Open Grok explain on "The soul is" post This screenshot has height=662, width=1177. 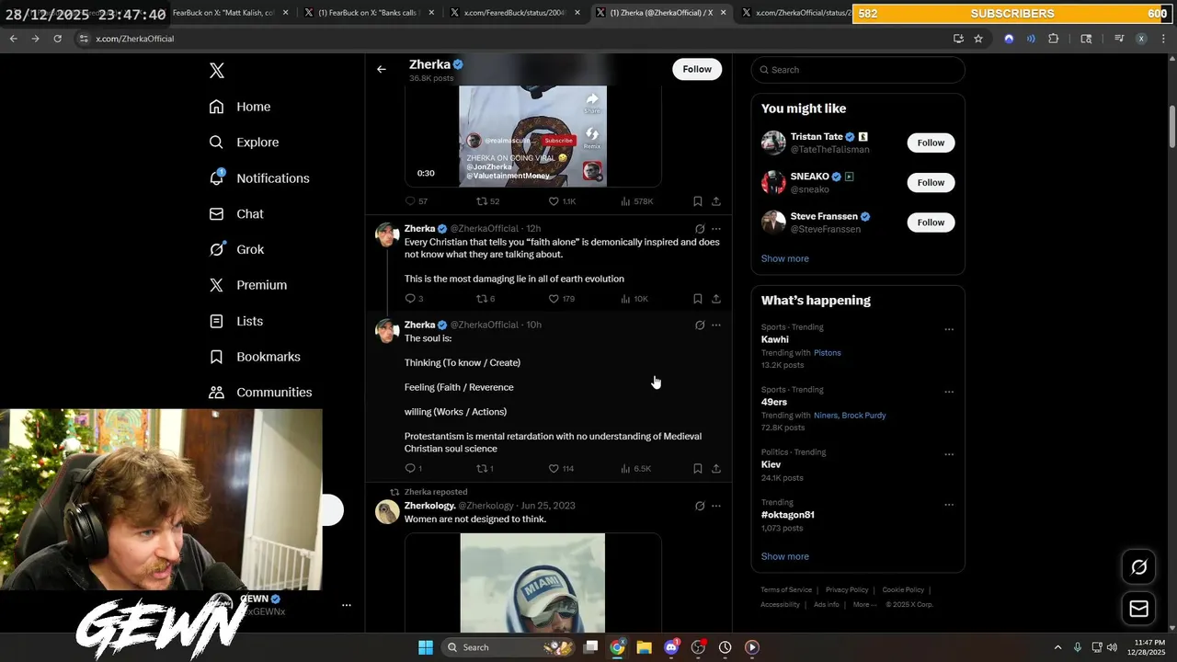(700, 325)
